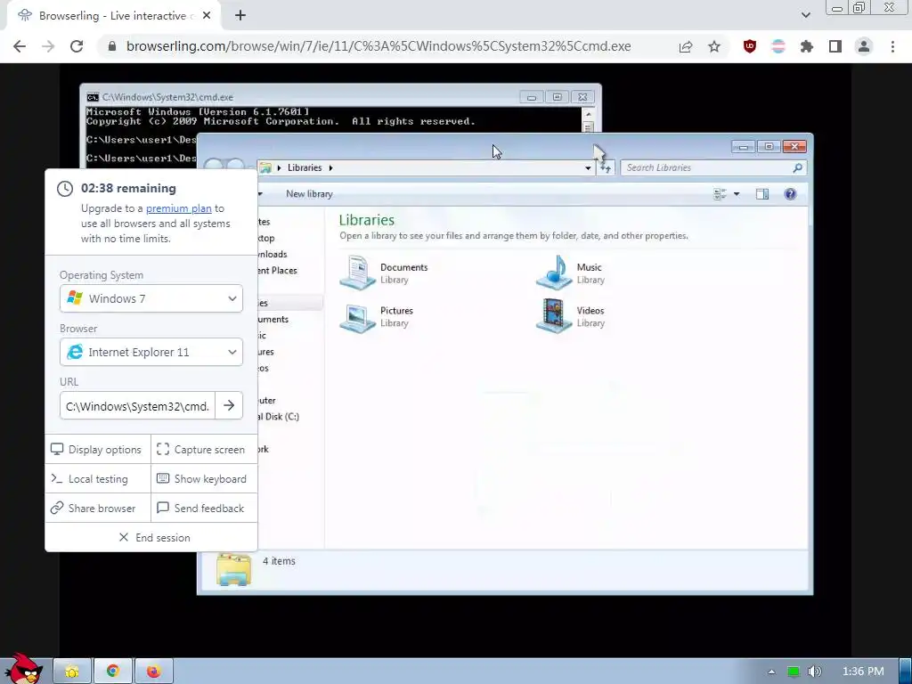The height and width of the screenshot is (684, 912).
Task: Open the uBlock Origin extension icon
Action: click(750, 46)
